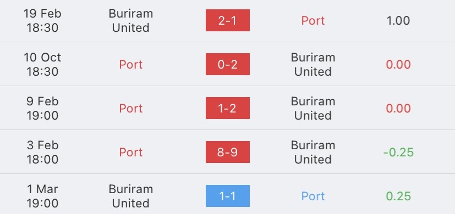
Task: Open the blue 1-1 draw score badge
Action: point(228,196)
